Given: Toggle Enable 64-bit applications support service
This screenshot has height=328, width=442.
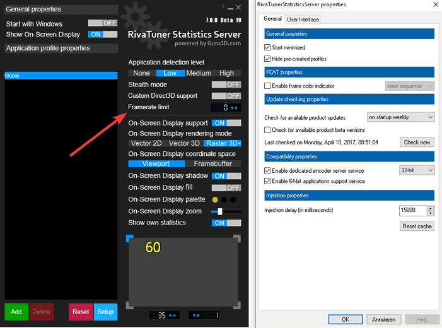Looking at the screenshot, I should click(x=267, y=181).
